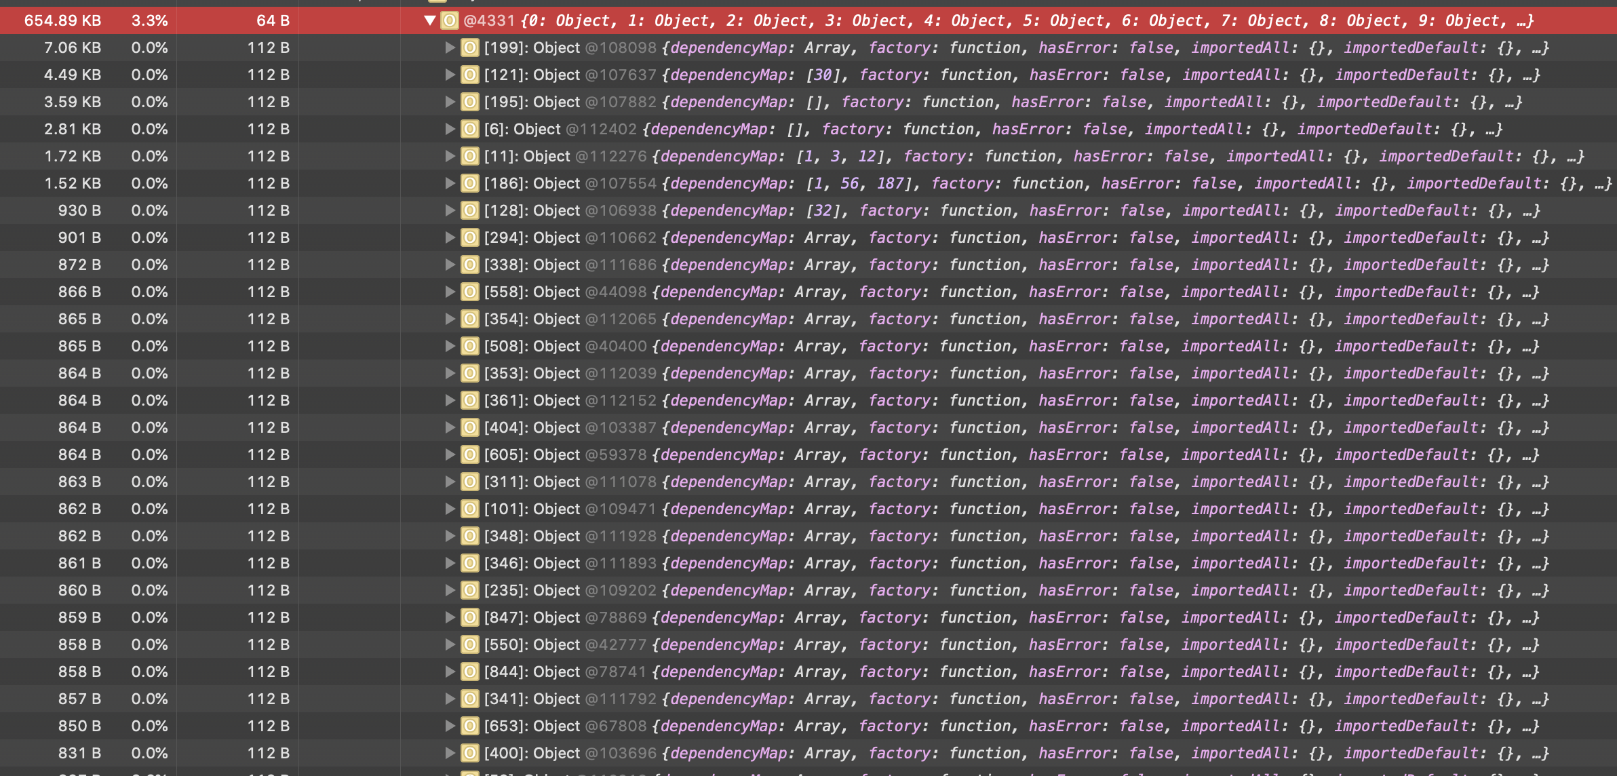
Task: Click object icon next to [346]: Object
Action: pos(470,563)
